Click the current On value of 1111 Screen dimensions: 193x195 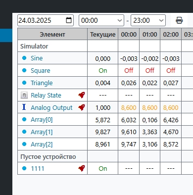tap(103, 168)
